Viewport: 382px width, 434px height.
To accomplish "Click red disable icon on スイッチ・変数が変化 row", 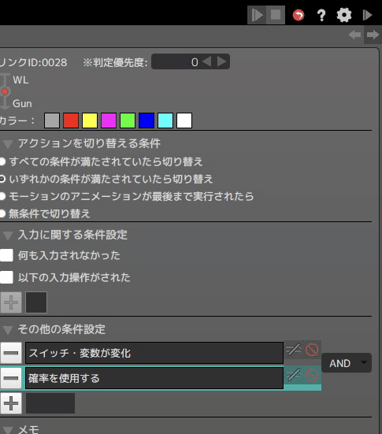I will (x=312, y=350).
